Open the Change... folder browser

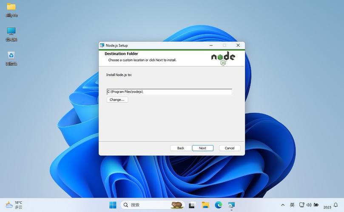(x=117, y=100)
